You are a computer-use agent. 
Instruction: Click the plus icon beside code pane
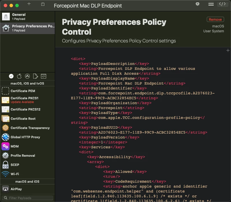228,50
